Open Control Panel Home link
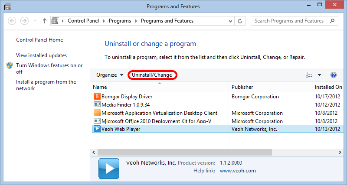This screenshot has height=185, width=347. [39, 40]
